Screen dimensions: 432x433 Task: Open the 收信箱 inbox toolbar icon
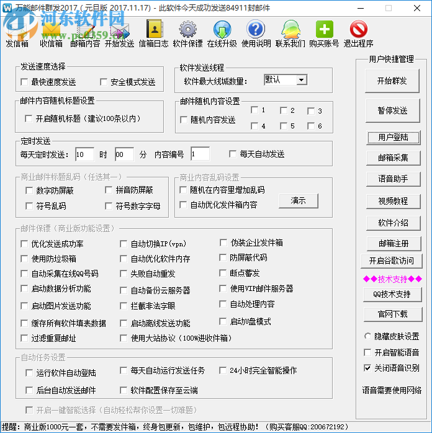tap(51, 33)
